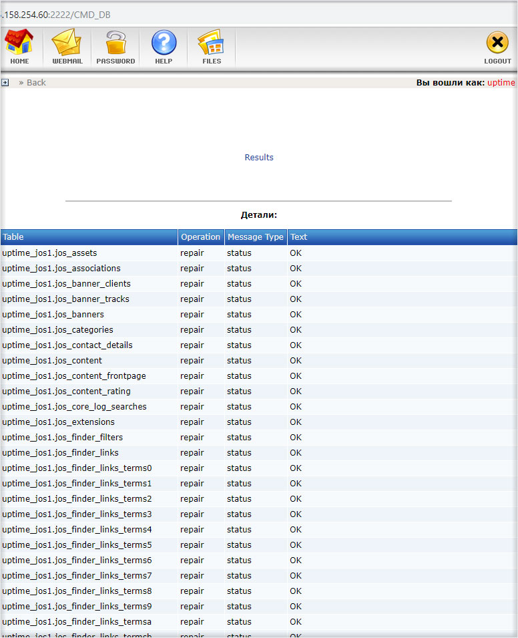Click the Operation column header
This screenshot has width=518, height=638.
201,236
